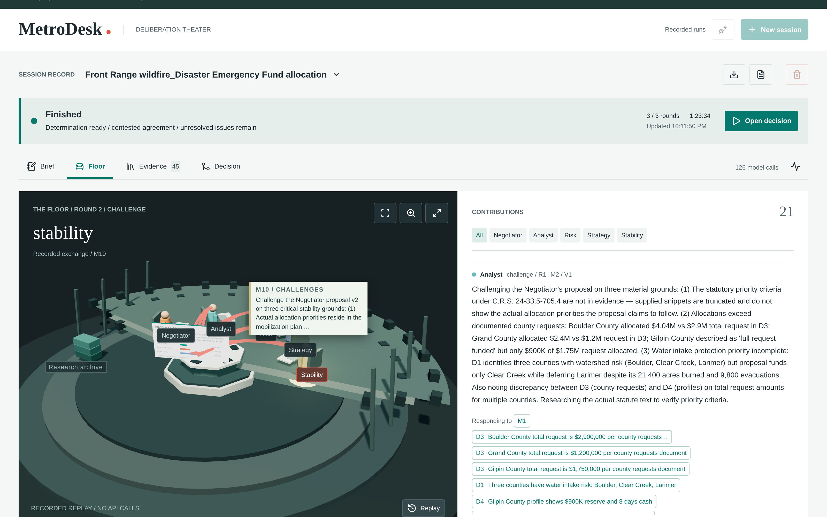The image size is (827, 517).
Task: Click the 126 model calls text
Action: pos(757,167)
